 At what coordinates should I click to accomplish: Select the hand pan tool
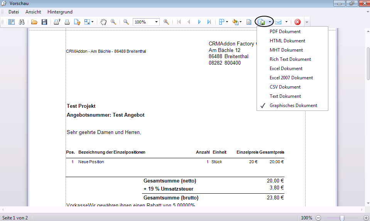[103, 22]
